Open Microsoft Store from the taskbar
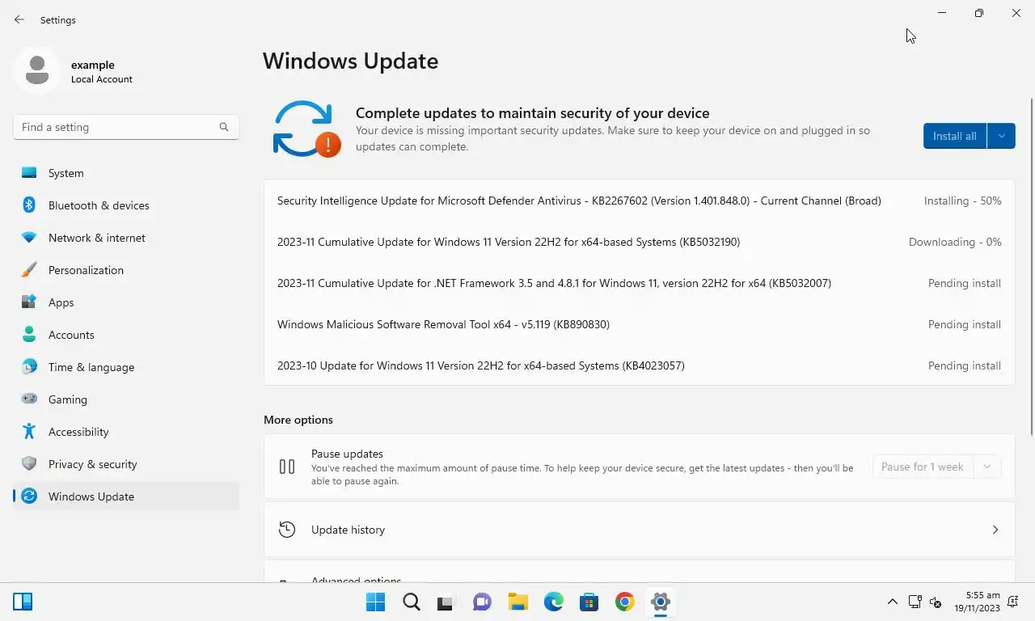This screenshot has height=621, width=1035. [x=589, y=602]
